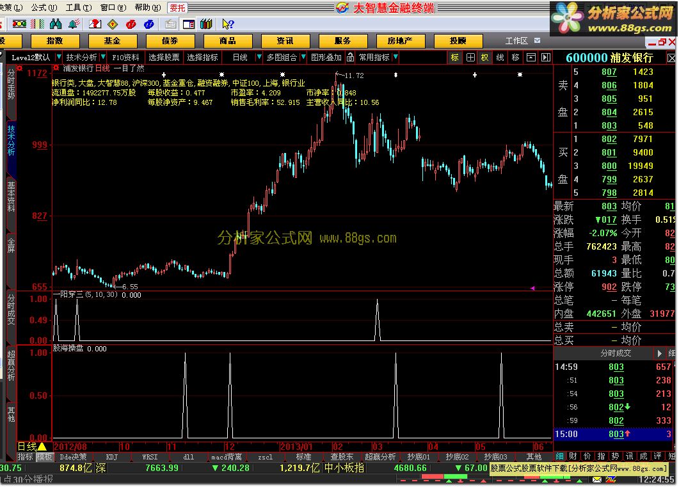Click the 15:00 trade row
The image size is (679, 487).
[x=614, y=434]
